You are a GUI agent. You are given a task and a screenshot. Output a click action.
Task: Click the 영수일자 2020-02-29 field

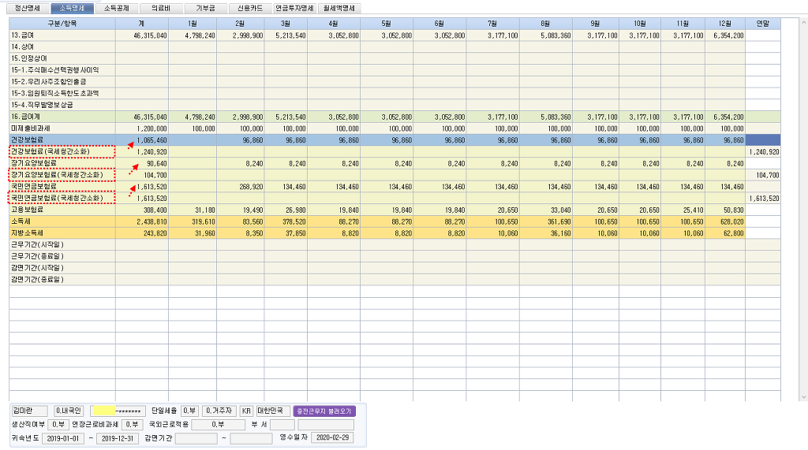(x=331, y=437)
